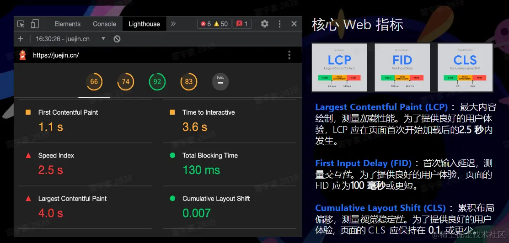Open the Elements tab
Screen dimensions: 509x243
[67, 24]
